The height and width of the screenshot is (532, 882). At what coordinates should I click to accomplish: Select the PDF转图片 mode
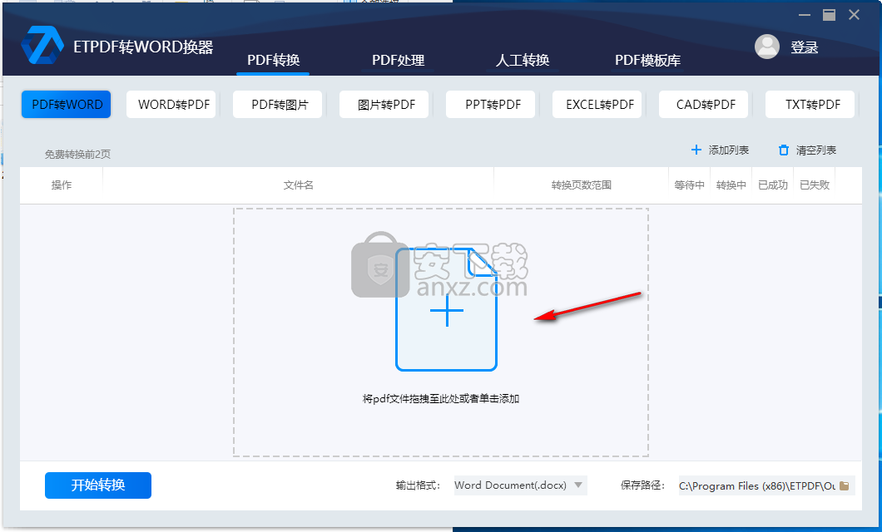coord(278,105)
